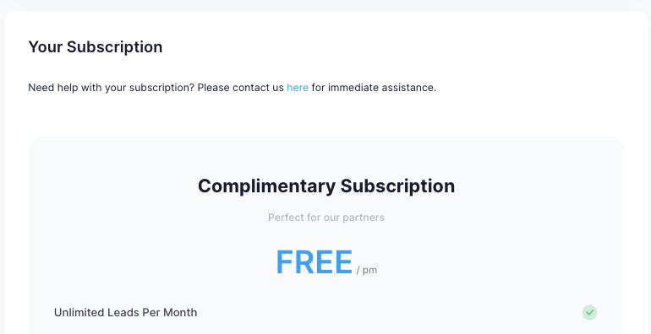This screenshot has height=334, width=651.
Task: Click the green checkmark icon
Action: point(589,312)
